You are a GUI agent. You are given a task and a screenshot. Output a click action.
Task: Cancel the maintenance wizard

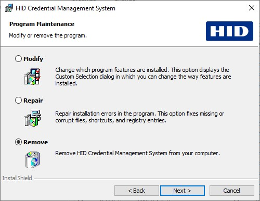pyautogui.click(x=232, y=191)
